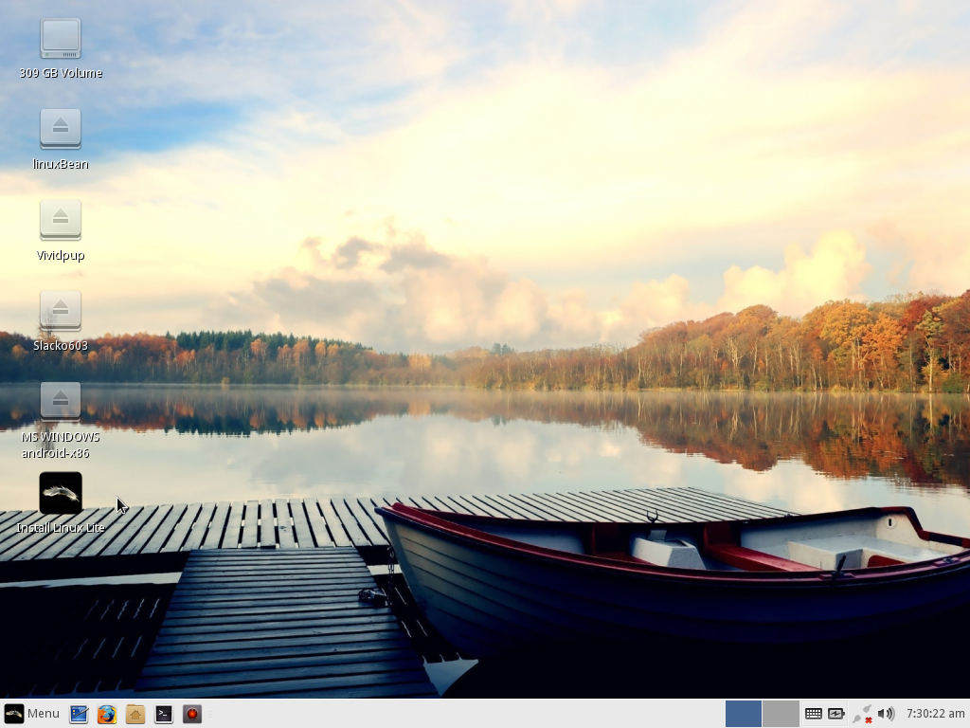Launch the Terminal from the panel
This screenshot has height=728, width=970.
[164, 715]
